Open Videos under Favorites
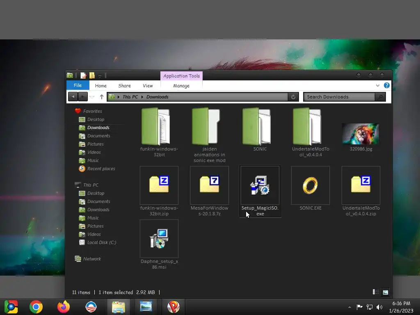Image resolution: width=420 pixels, height=315 pixels. tap(94, 152)
